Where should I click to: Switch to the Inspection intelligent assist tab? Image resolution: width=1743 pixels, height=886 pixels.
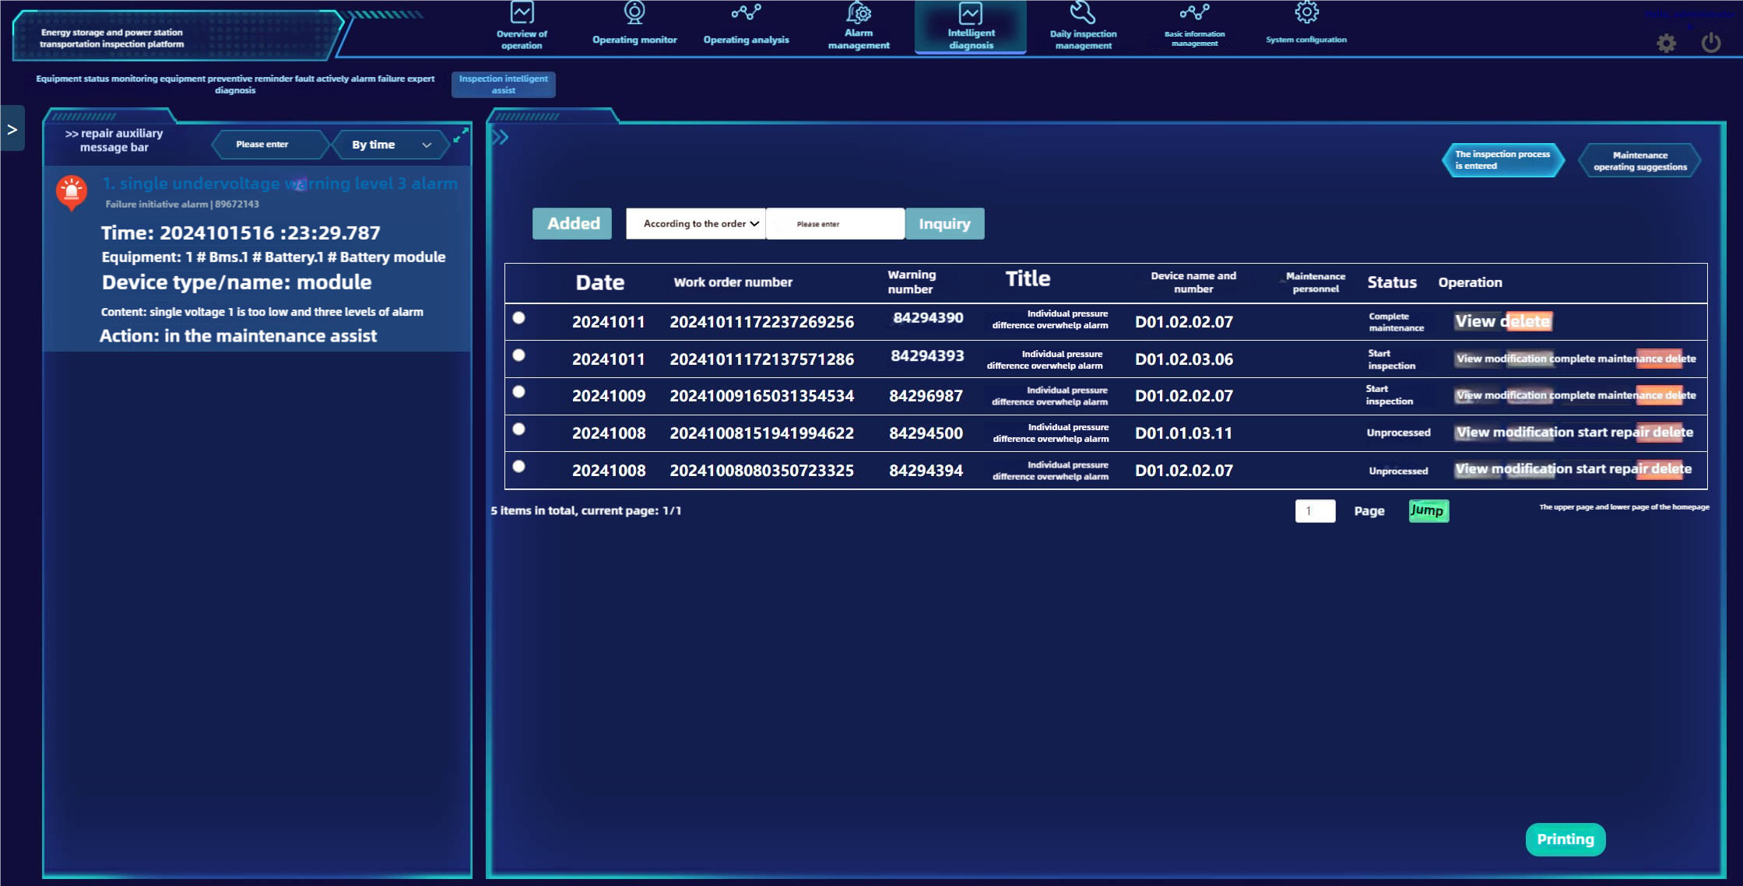pos(503,84)
